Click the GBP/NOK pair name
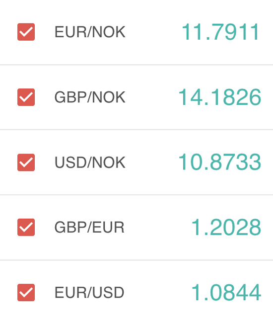273x323 pixels. 90,97
